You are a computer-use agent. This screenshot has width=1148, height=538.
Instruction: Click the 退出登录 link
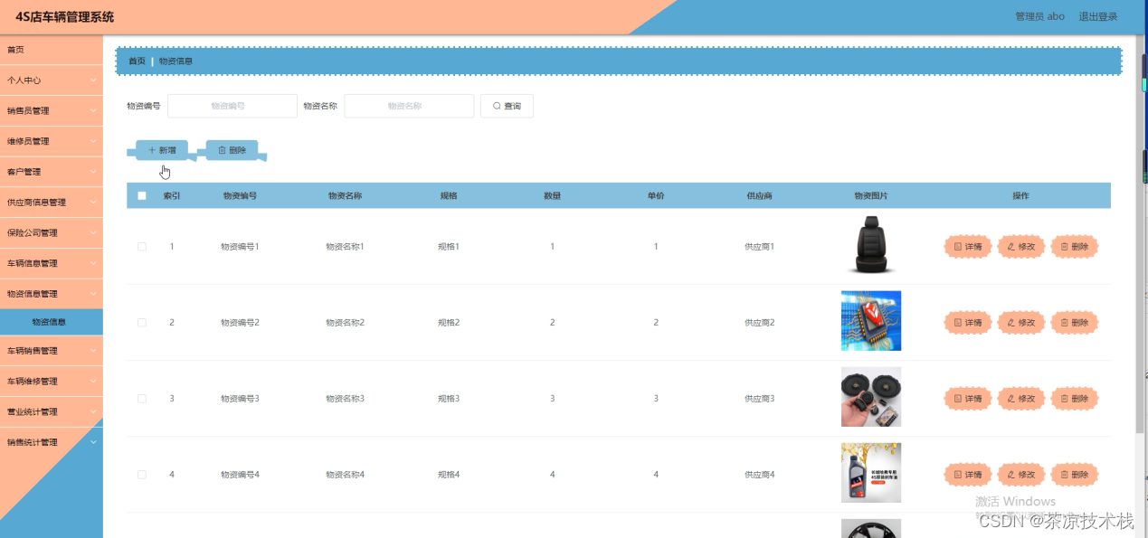(1099, 15)
